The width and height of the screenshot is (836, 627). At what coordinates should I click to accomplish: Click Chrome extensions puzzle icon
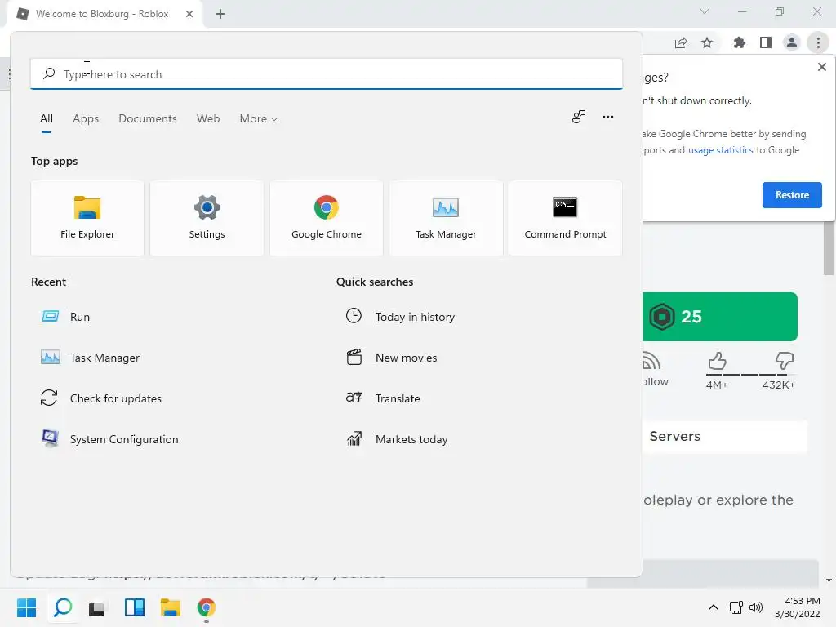click(x=739, y=42)
